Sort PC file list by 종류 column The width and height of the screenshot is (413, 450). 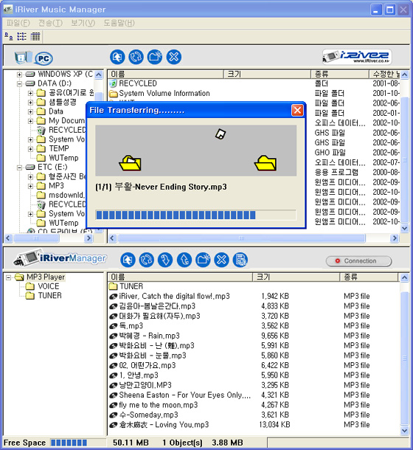[x=340, y=74]
